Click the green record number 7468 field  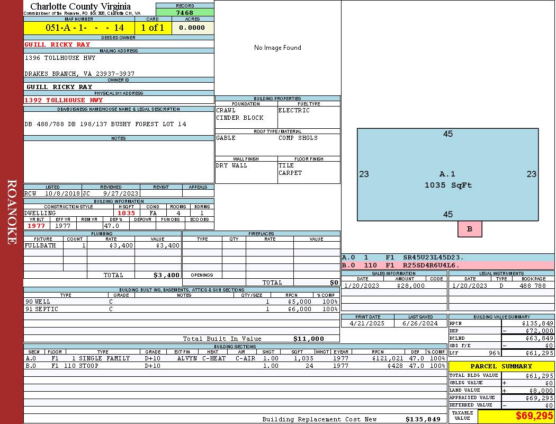(x=185, y=13)
